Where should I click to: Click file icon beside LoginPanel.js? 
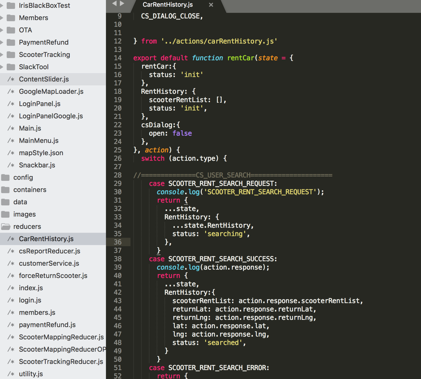11,104
